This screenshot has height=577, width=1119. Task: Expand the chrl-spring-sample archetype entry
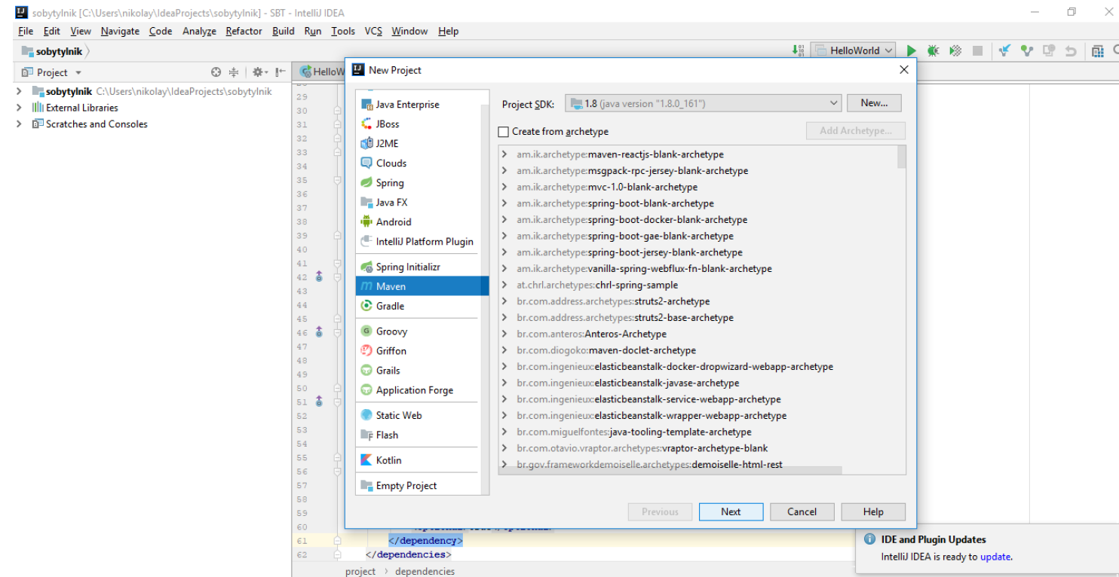[x=504, y=285]
